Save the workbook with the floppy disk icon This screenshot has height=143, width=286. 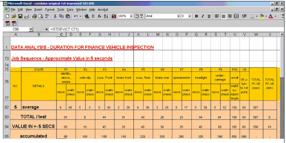pos(20,16)
